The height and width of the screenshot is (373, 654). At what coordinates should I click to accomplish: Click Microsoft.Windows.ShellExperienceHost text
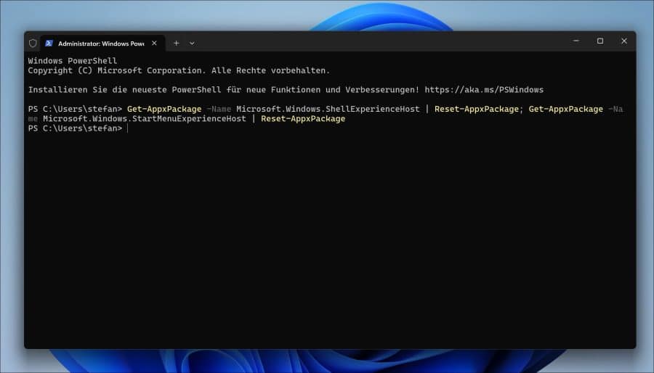click(328, 109)
